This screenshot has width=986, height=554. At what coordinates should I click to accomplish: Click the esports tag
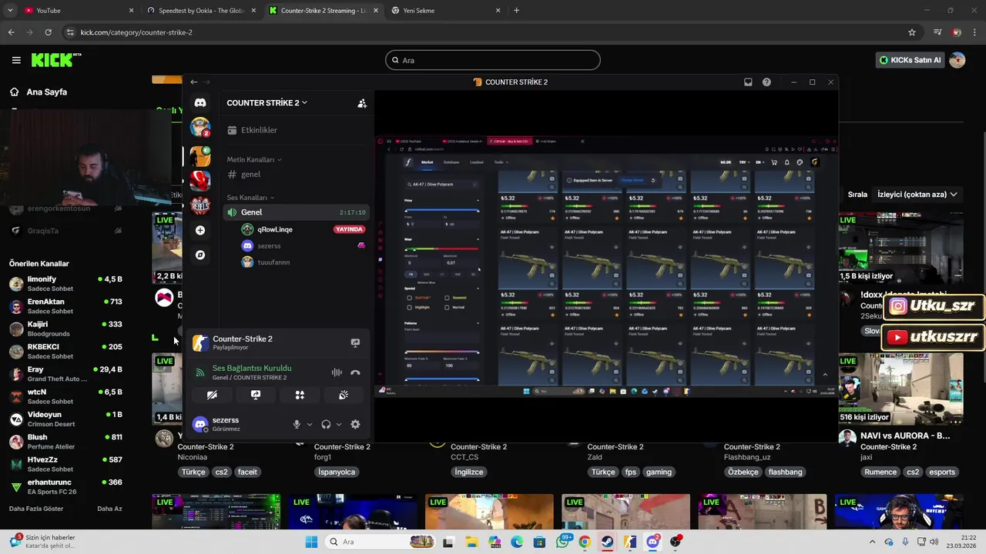point(941,472)
